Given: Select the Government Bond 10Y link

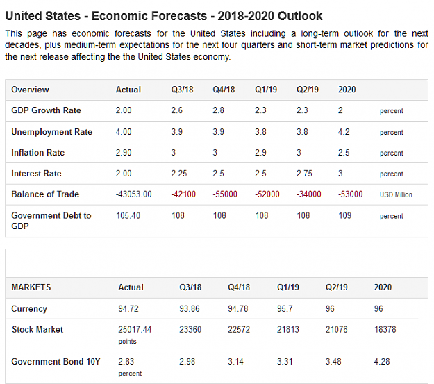Looking at the screenshot, I should click(x=56, y=361).
